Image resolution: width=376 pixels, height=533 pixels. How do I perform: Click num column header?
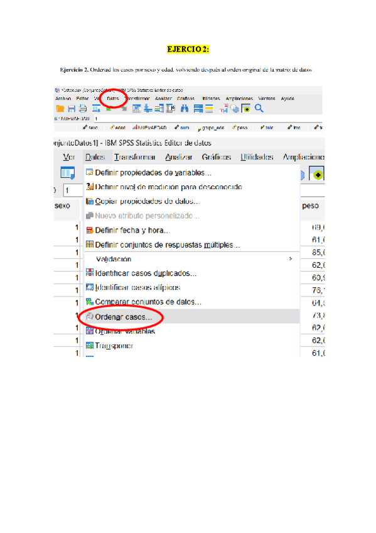click(182, 128)
